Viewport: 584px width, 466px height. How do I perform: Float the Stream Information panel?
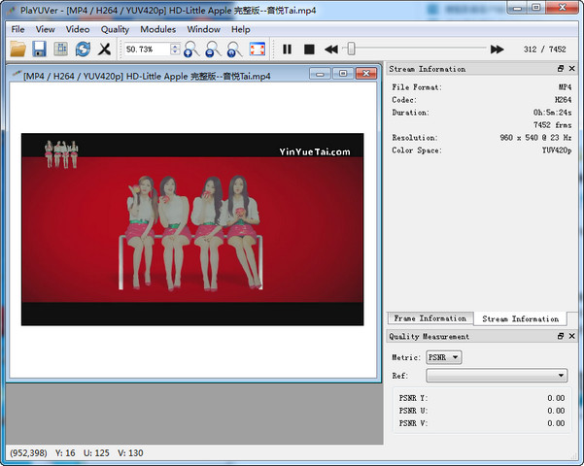click(x=561, y=69)
